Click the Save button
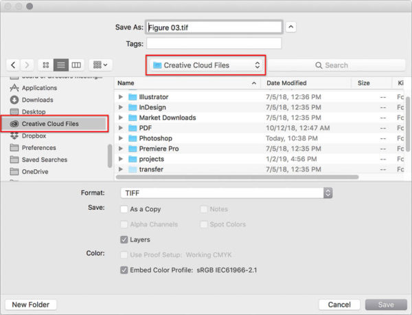 point(386,305)
